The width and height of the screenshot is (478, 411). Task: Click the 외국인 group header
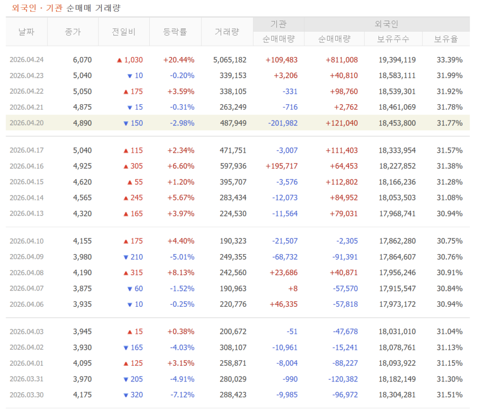[387, 24]
